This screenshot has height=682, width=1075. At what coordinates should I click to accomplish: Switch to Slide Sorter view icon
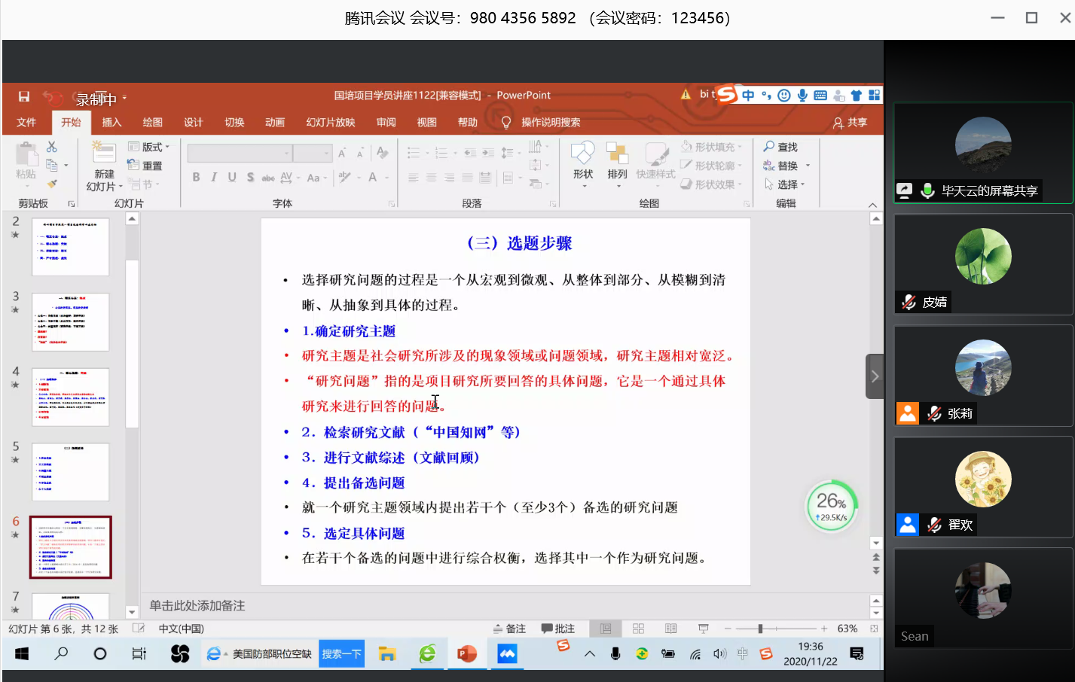coord(638,629)
